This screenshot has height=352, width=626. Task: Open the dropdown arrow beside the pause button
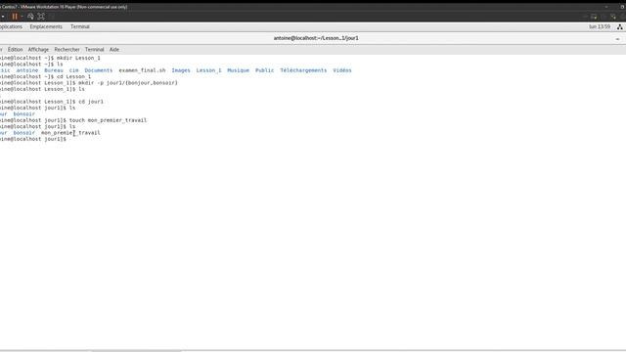(x=22, y=17)
